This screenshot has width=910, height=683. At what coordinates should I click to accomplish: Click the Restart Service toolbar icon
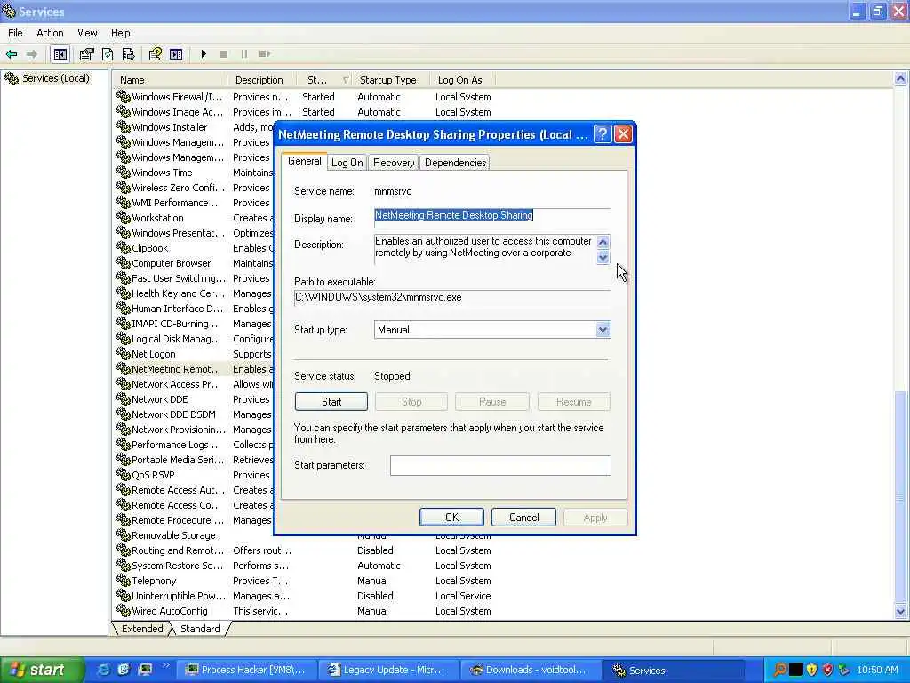click(x=265, y=54)
